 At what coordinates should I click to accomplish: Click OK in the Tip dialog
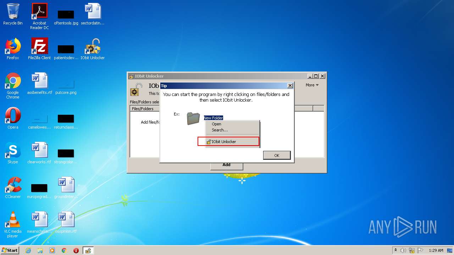pyautogui.click(x=277, y=155)
